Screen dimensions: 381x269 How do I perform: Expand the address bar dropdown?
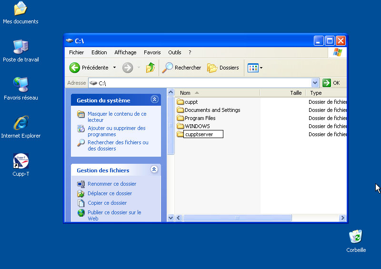point(314,83)
